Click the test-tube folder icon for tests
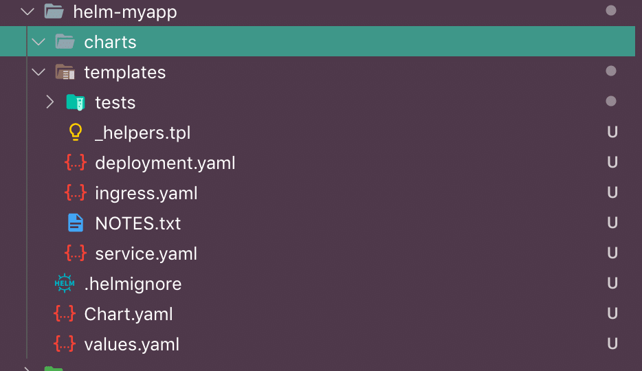Viewport: 642px width, 371px height. pos(76,102)
